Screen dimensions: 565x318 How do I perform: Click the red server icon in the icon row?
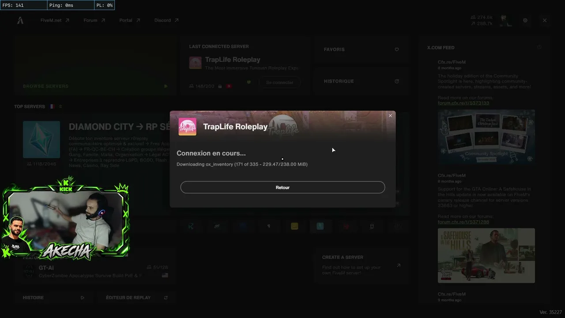347,226
